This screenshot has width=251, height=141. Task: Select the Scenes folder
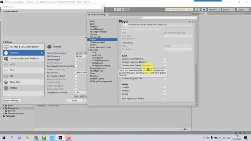(x=11, y=111)
